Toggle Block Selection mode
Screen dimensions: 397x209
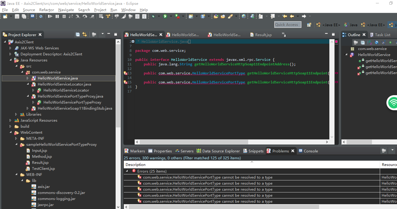coord(137,16)
